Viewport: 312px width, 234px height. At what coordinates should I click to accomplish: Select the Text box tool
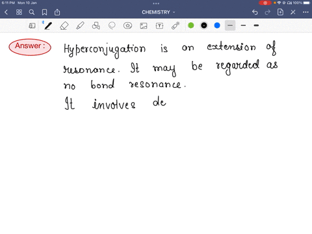[x=159, y=26]
